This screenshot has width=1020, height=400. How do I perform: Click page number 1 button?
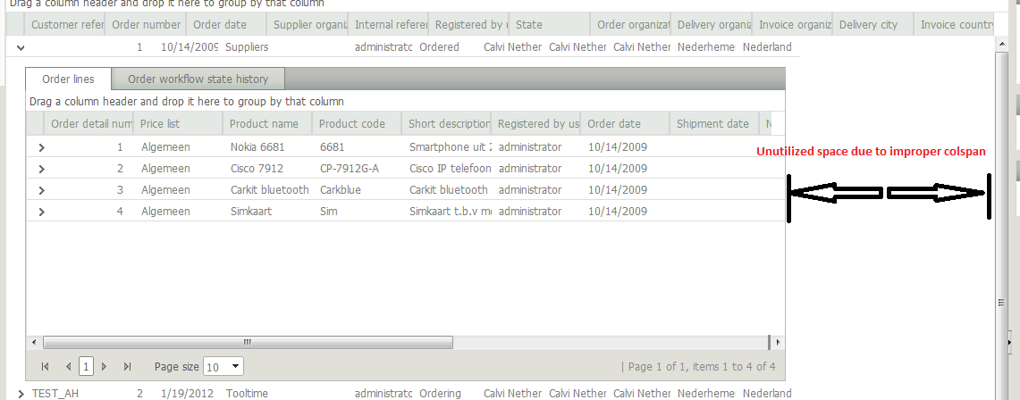click(86, 366)
